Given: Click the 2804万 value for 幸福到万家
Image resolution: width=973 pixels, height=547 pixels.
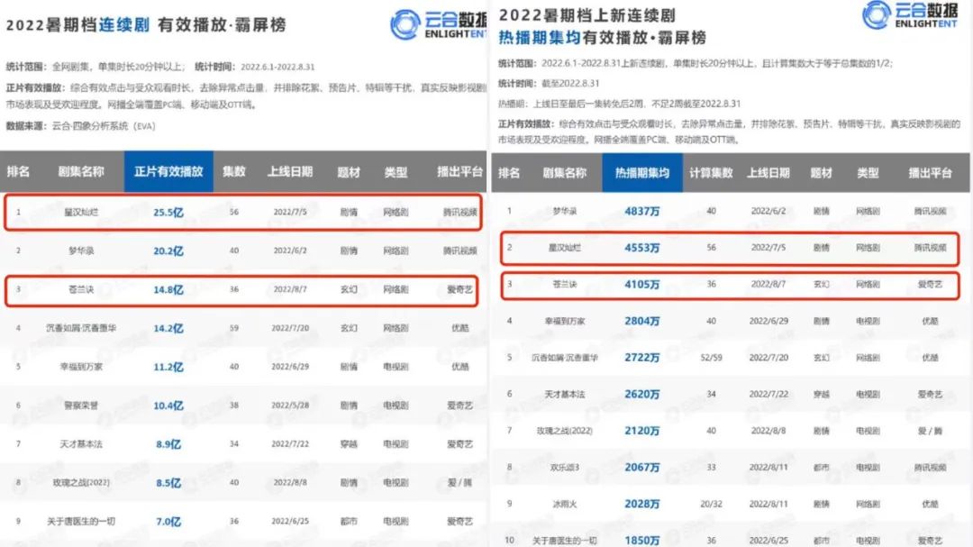Looking at the screenshot, I should pyautogui.click(x=641, y=321).
